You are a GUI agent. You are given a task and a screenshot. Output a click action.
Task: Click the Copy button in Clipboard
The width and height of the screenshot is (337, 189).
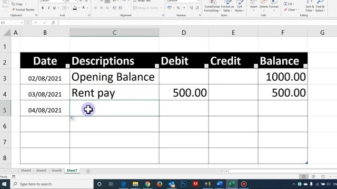pyautogui.click(x=17, y=4)
